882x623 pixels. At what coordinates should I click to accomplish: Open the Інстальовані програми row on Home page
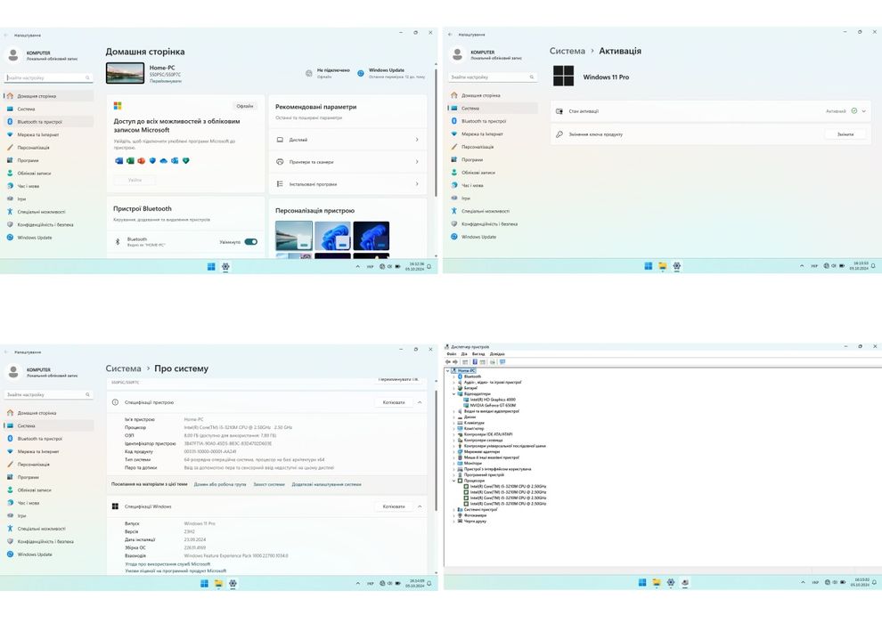point(347,184)
